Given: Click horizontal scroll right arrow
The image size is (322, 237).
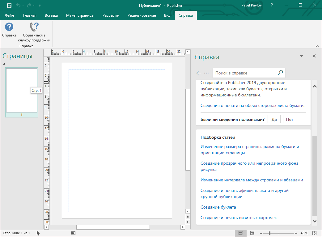Looking at the screenshot, I should point(183,227).
